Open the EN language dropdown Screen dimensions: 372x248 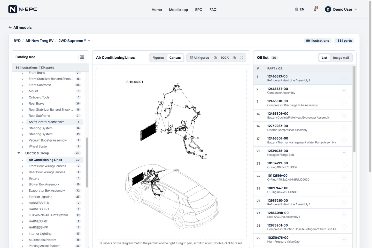click(x=300, y=9)
